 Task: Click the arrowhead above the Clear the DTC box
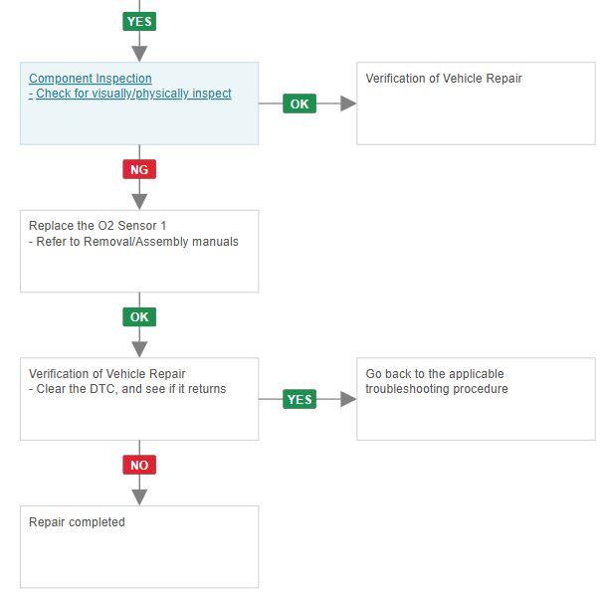(139, 347)
